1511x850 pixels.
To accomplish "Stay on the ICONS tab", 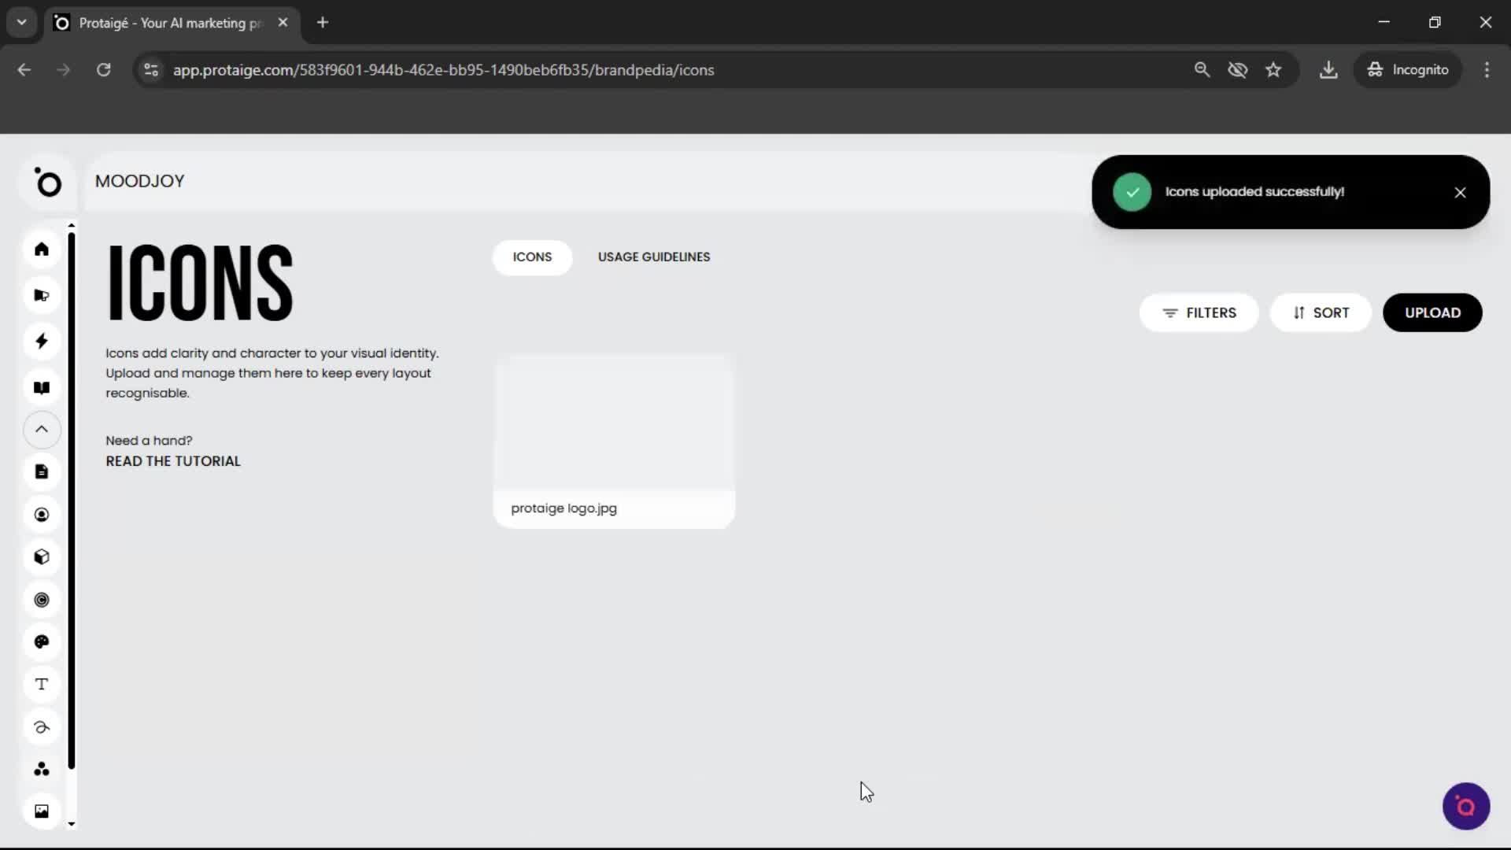I will [532, 257].
